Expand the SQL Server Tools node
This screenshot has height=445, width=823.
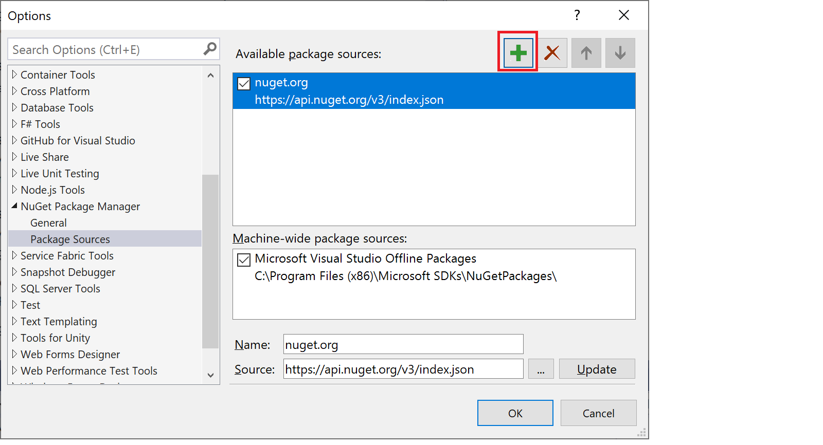point(14,288)
